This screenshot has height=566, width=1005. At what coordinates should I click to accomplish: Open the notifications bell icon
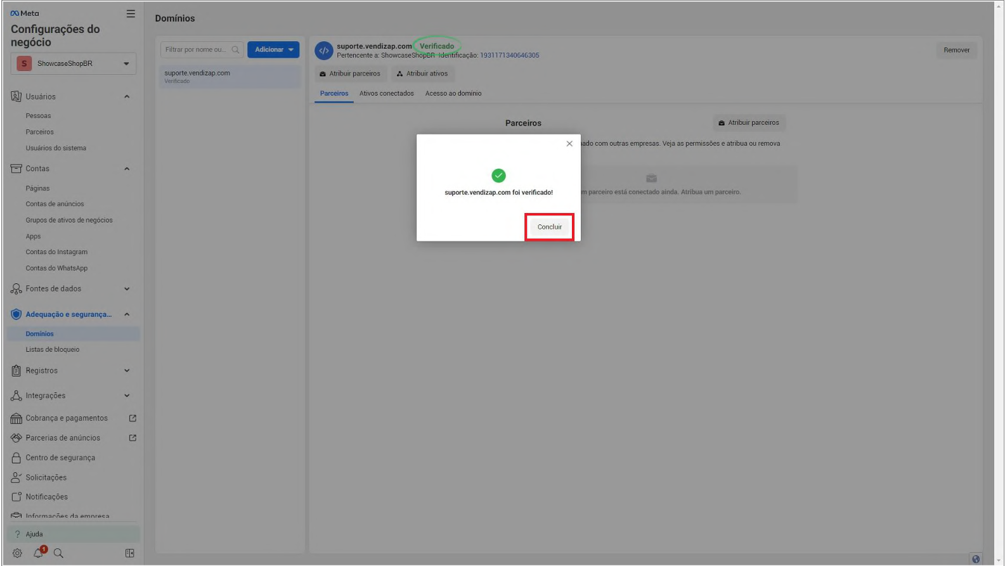point(39,553)
